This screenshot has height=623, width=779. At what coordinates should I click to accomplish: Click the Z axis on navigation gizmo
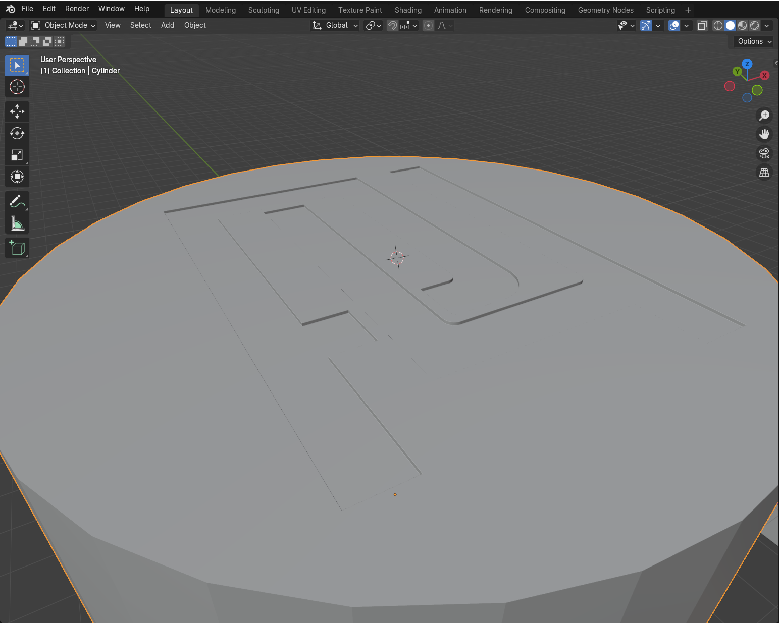click(747, 64)
